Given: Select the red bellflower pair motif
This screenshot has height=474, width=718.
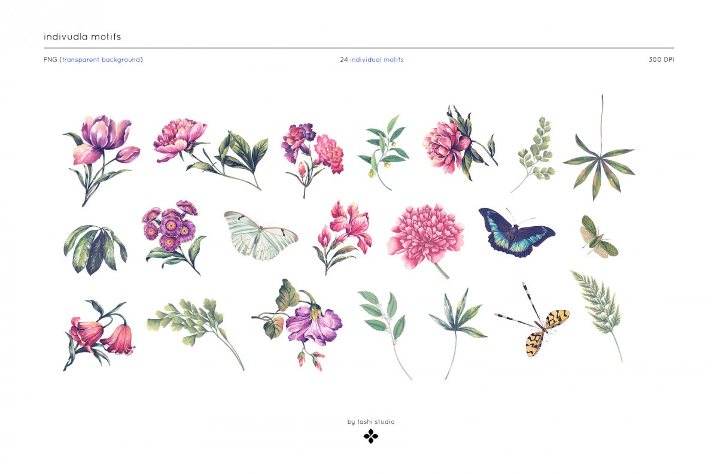Looking at the screenshot, I should point(99,336).
